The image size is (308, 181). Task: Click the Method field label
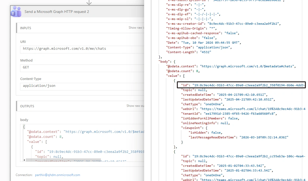coord(26,61)
